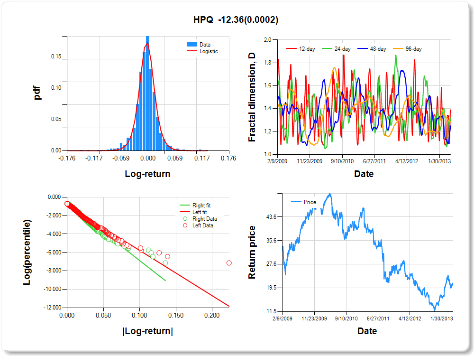This screenshot has height=356, width=474.
Task: Click the price curve peak above 43.6
Action: tap(330, 195)
